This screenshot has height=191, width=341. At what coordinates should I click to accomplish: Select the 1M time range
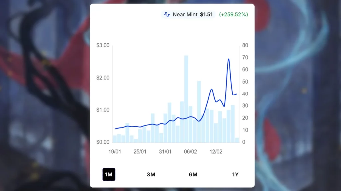109,174
